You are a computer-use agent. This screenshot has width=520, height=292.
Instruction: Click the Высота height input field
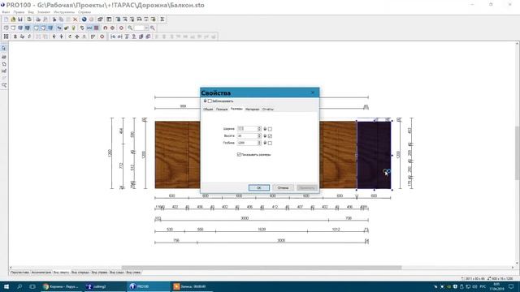pyautogui.click(x=247, y=135)
